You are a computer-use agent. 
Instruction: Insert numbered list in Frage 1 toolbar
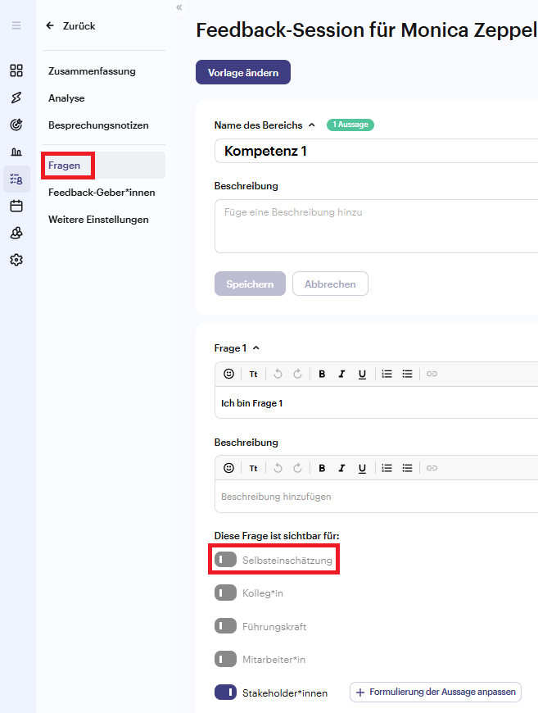click(x=387, y=374)
